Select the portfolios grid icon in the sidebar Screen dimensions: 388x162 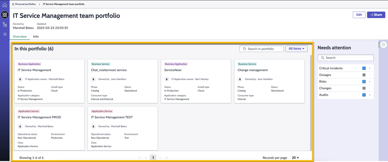[5, 15]
